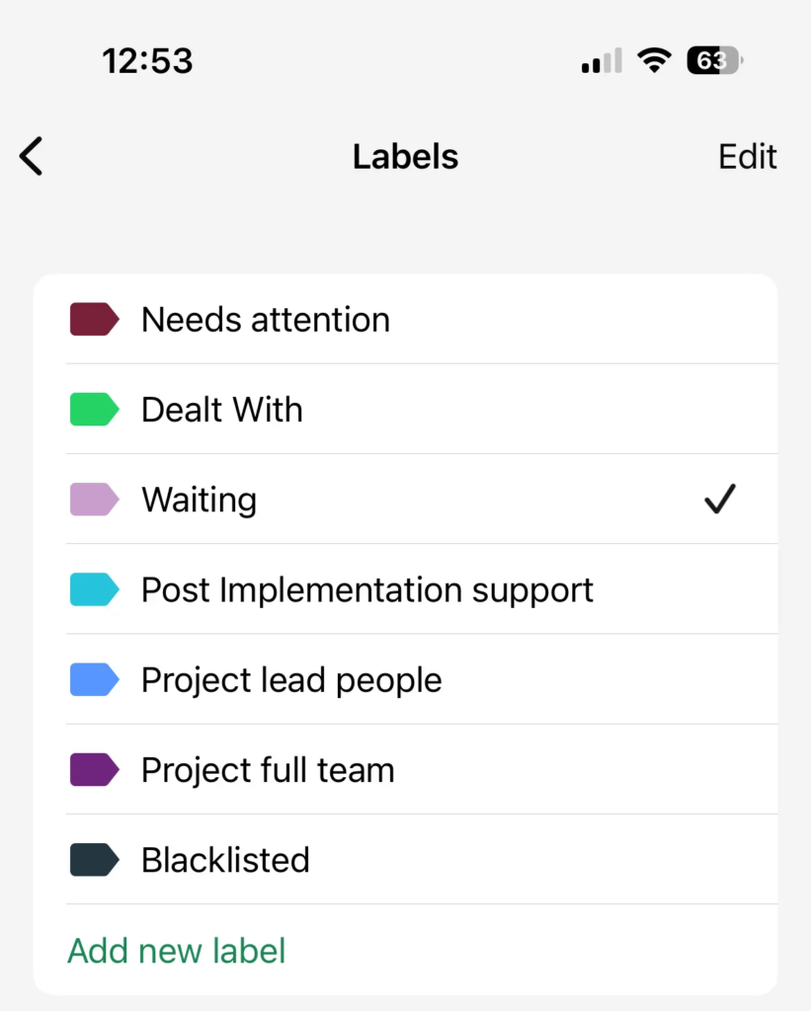
Task: Click the purple Project full team label icon
Action: (93, 769)
